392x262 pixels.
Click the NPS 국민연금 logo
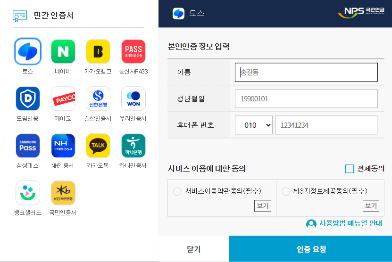(361, 13)
